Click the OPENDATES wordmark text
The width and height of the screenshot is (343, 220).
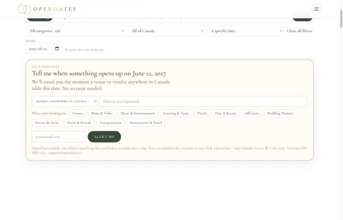click(54, 9)
